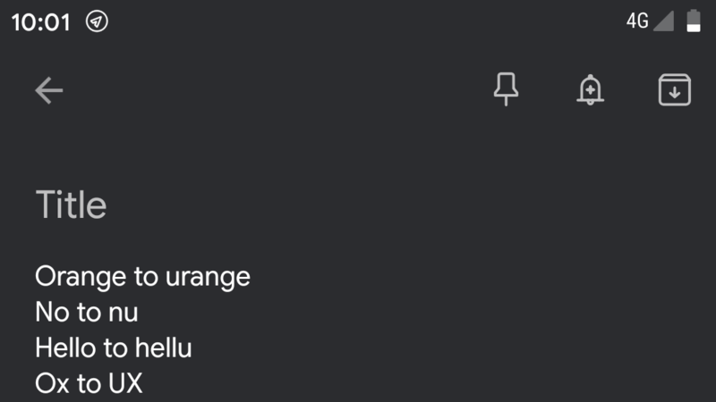
Task: Archive the note with the box-arrow icon
Action: coord(675,90)
